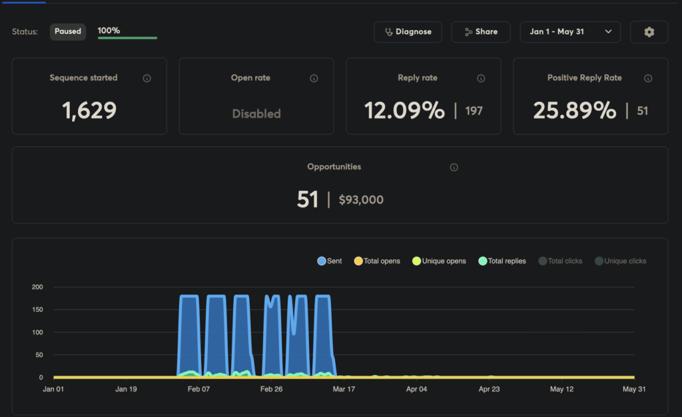Toggle the Sent series in chart legend
The image size is (682, 417).
pyautogui.click(x=330, y=261)
